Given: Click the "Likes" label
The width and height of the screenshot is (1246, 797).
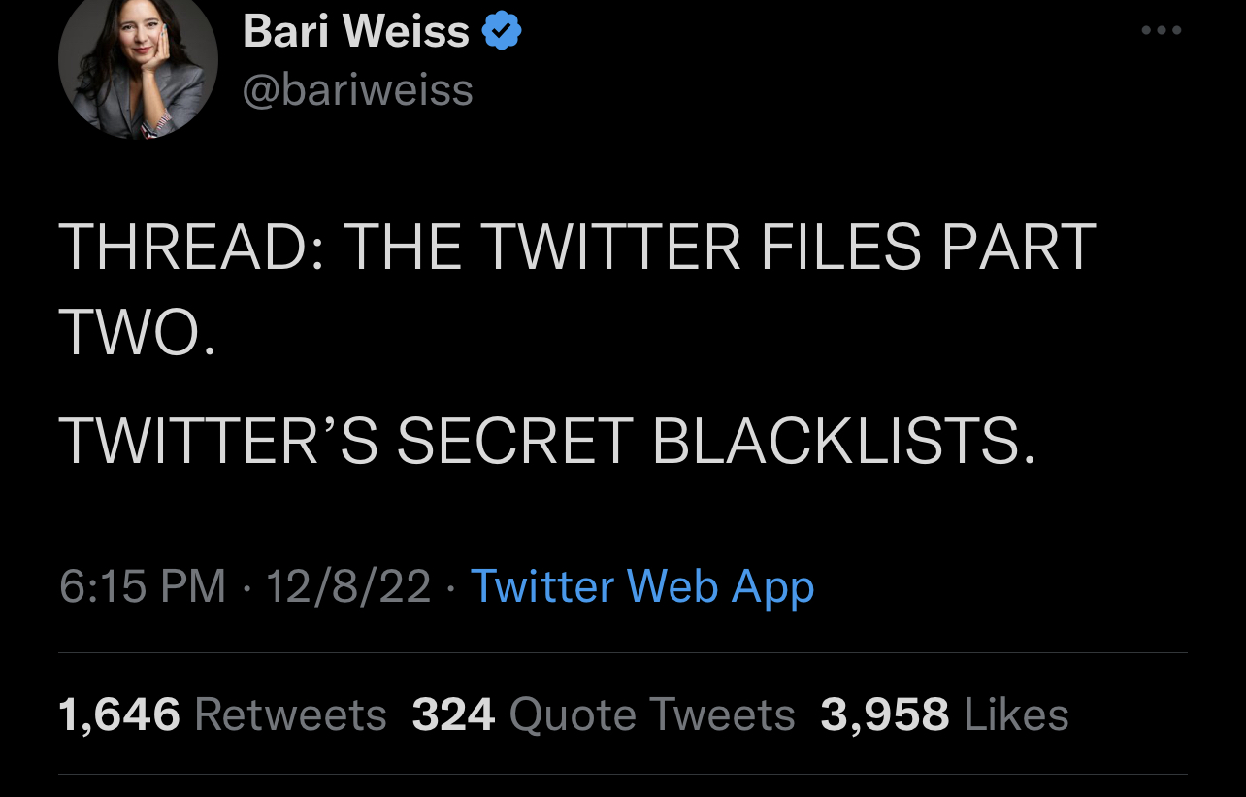Looking at the screenshot, I should point(1016,715).
